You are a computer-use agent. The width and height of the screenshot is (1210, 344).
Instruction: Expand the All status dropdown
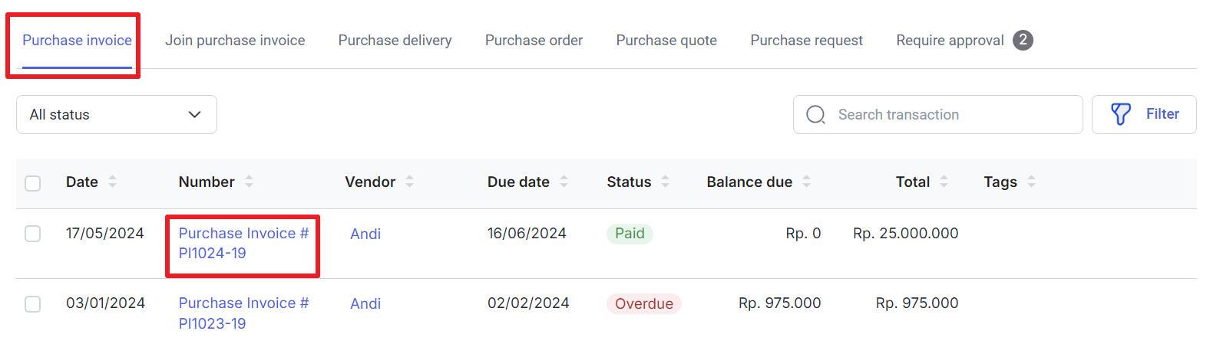117,114
